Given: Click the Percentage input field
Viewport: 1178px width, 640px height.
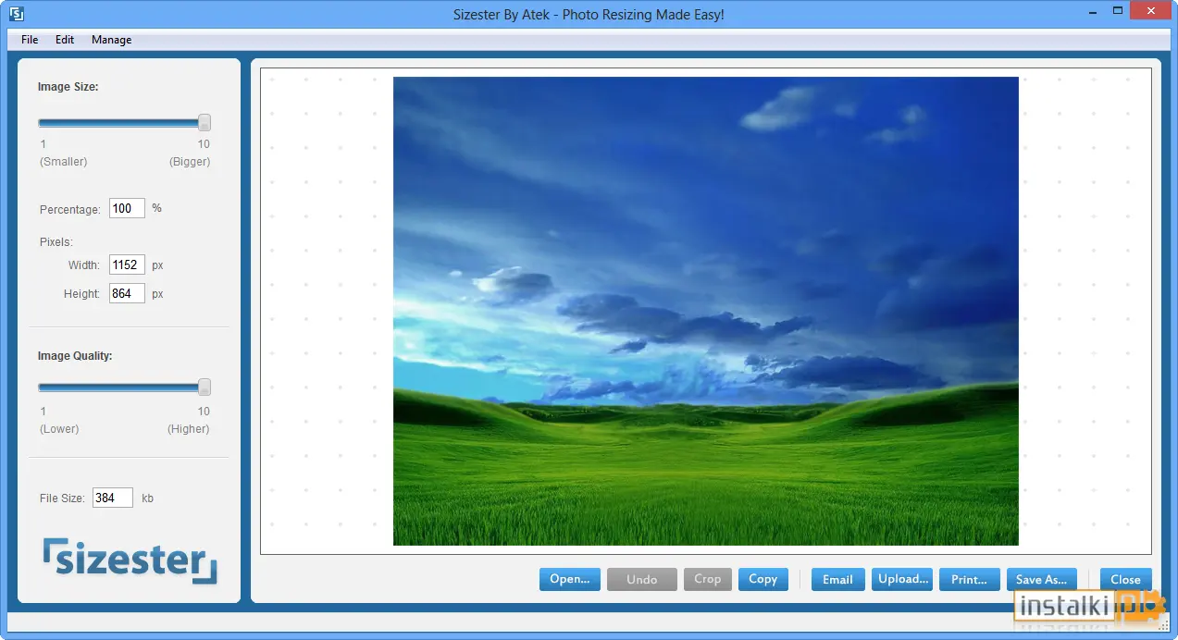Looking at the screenshot, I should [127, 208].
